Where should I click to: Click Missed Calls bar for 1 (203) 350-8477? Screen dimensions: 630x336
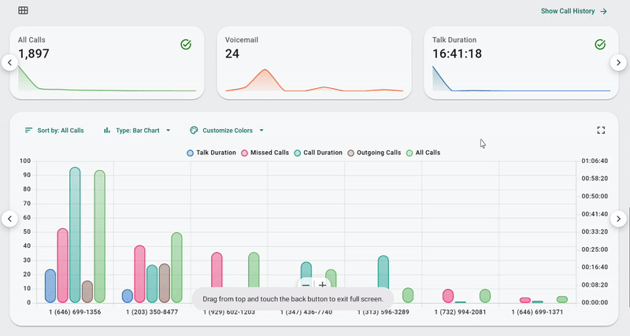(140, 274)
